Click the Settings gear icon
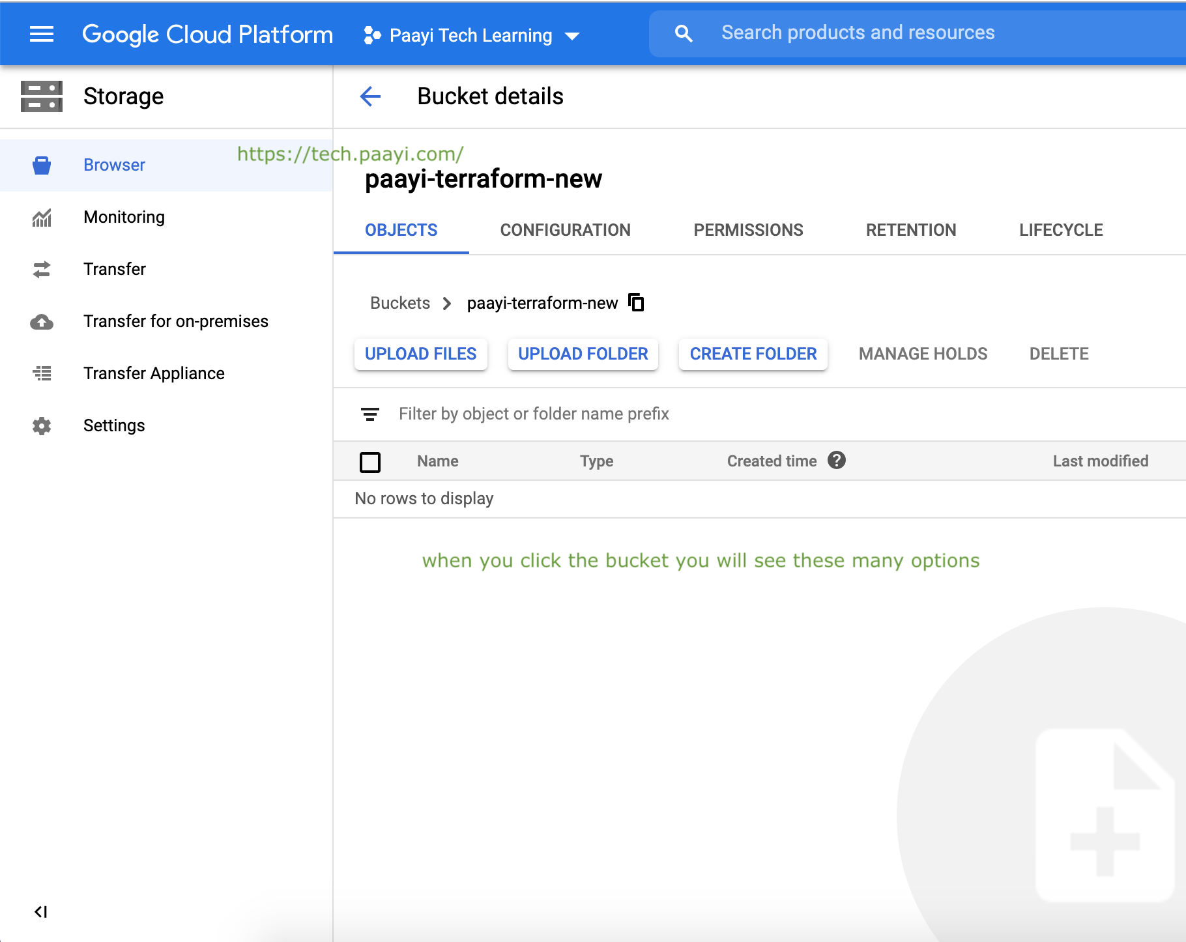Viewport: 1186px width, 942px height. point(42,426)
